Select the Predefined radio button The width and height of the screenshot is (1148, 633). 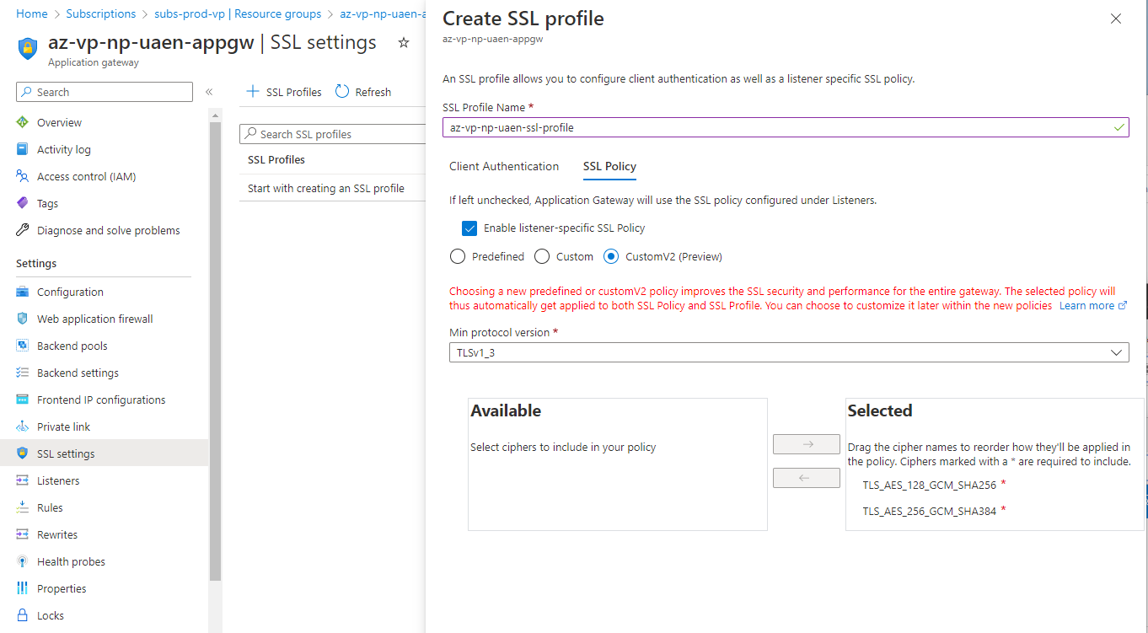pos(458,256)
